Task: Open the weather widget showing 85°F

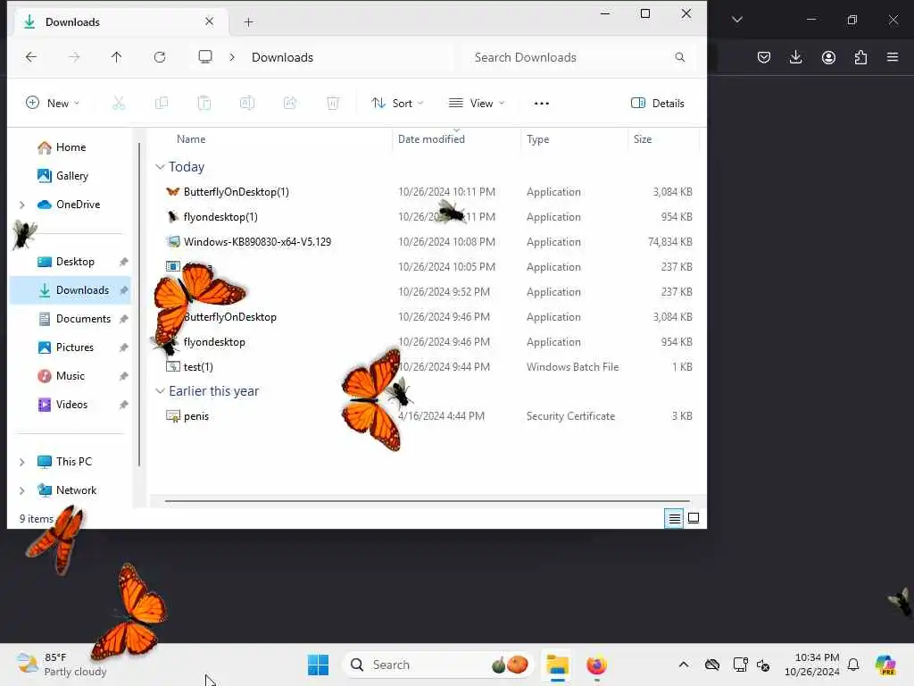Action: point(61,665)
